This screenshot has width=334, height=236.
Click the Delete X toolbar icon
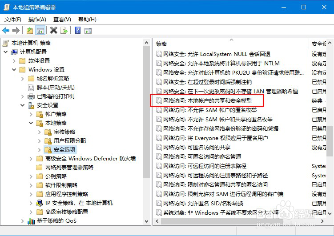[54, 30]
